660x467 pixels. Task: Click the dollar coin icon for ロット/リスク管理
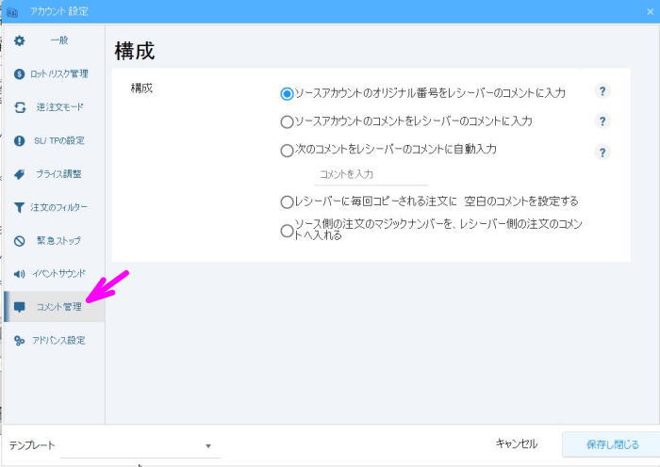point(20,74)
